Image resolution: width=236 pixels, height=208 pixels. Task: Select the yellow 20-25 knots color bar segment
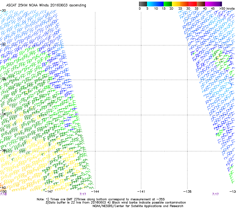click(x=176, y=4)
